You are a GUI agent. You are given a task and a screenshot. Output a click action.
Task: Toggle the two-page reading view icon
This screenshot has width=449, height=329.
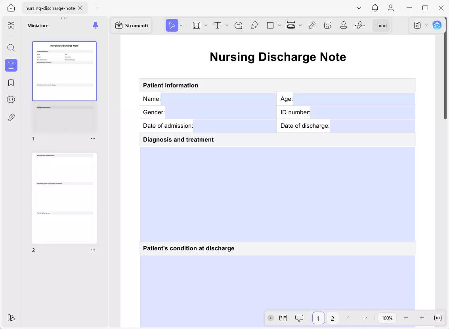[x=283, y=318]
